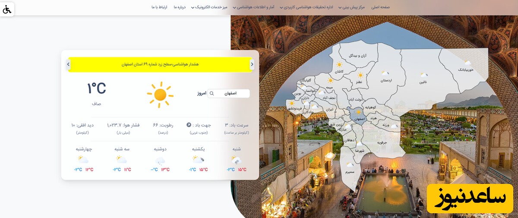Image resolution: width=518 pixels, height=218 pixels.
Task: Click the yellow weather warning banner text
Action: [x=160, y=64]
